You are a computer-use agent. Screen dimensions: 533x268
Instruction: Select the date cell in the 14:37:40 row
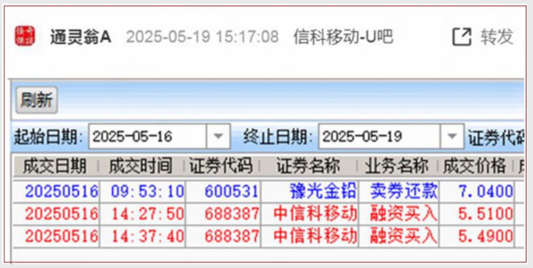[56, 236]
